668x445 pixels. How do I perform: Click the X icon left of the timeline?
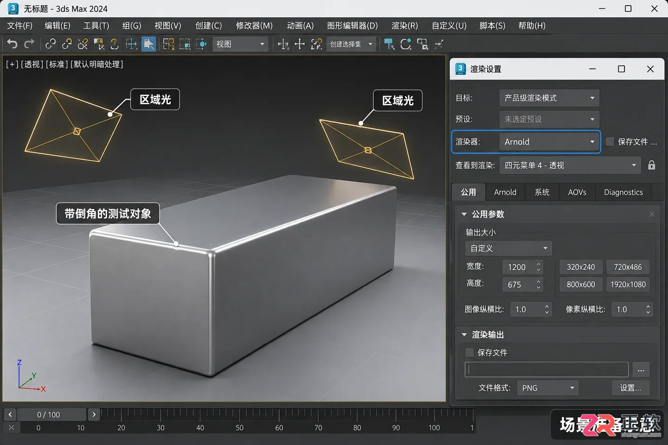[x=12, y=427]
